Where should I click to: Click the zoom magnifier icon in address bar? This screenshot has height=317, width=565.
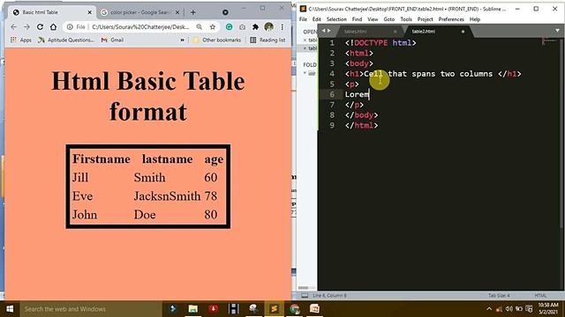click(200, 27)
